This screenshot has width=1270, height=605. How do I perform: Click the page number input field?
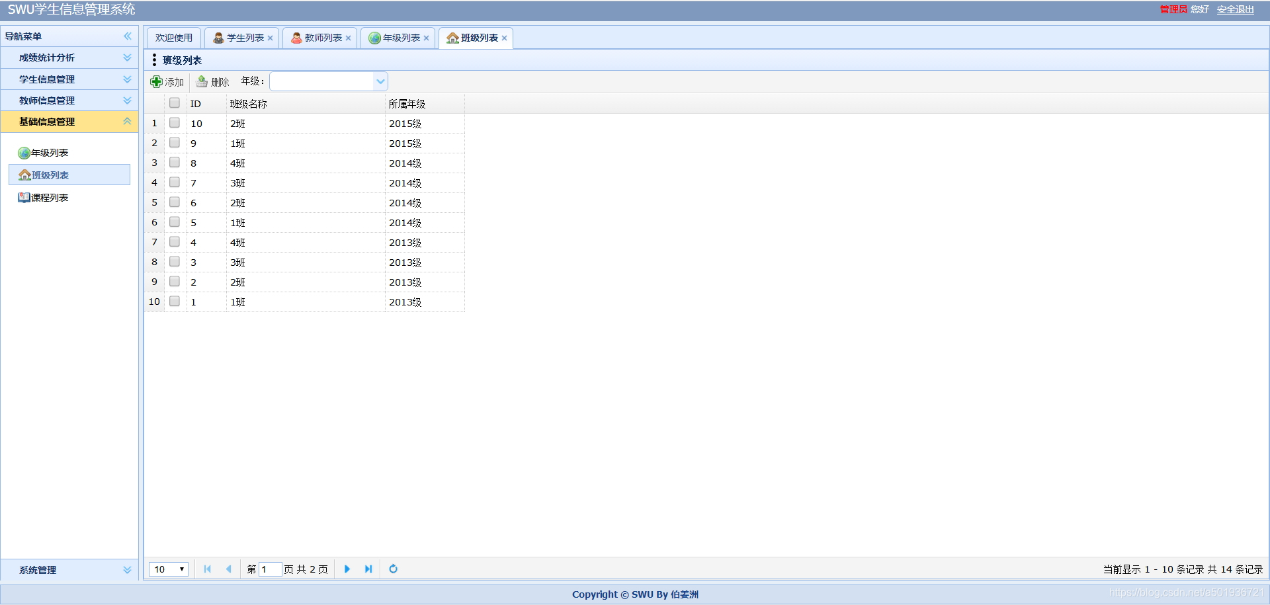270,569
